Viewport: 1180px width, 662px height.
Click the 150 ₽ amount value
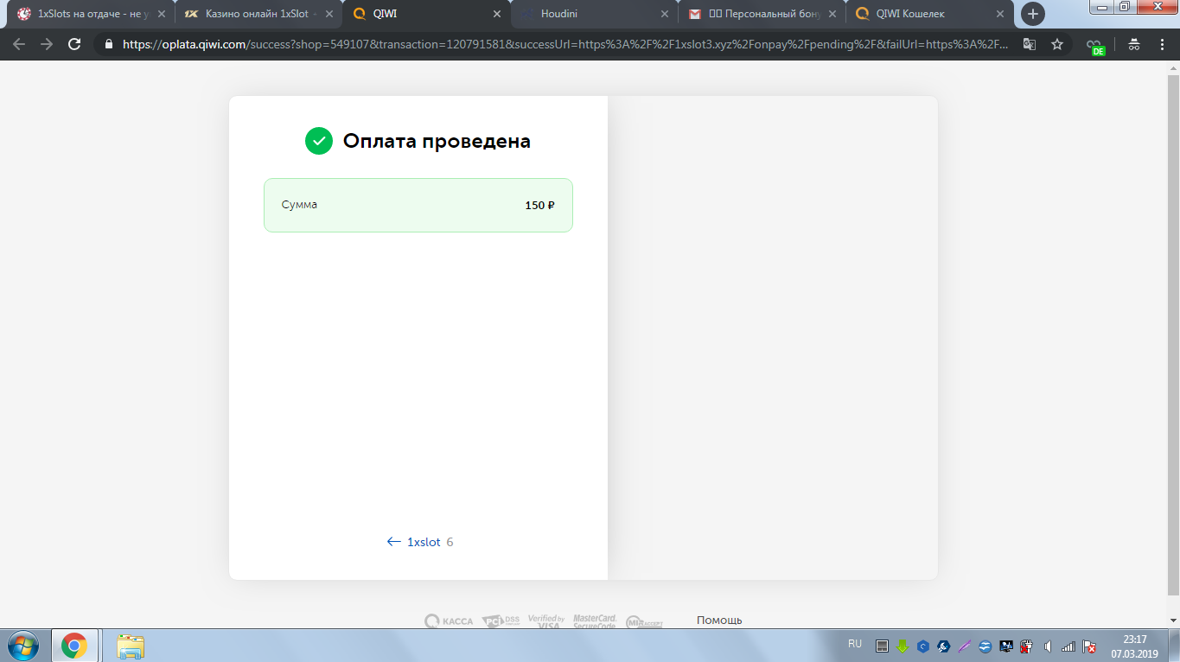539,206
